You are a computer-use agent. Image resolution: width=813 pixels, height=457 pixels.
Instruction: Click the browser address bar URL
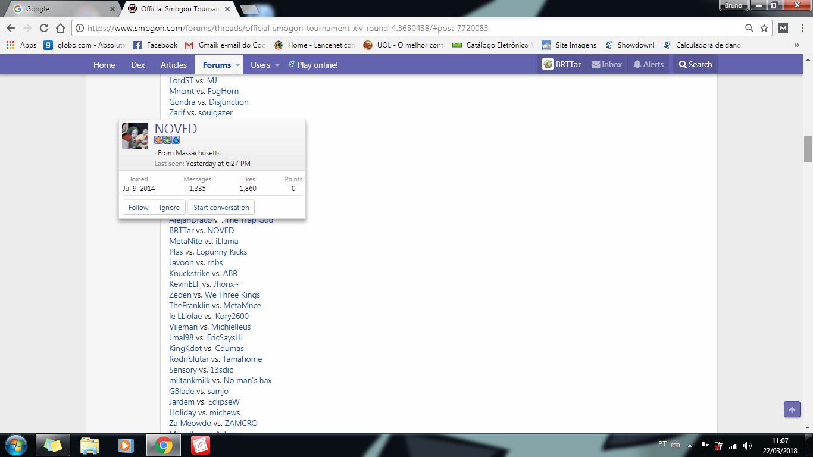[286, 28]
